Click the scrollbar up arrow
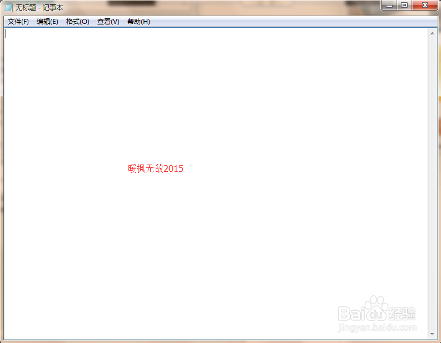 click(x=432, y=33)
